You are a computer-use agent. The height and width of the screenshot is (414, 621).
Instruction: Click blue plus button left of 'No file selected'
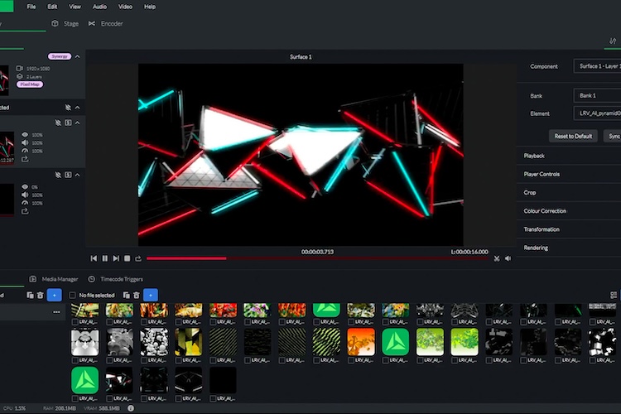tap(55, 295)
